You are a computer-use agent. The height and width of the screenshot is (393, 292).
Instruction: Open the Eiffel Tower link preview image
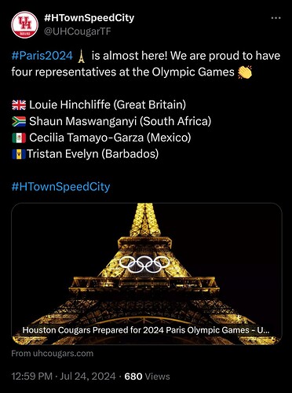pos(147,274)
